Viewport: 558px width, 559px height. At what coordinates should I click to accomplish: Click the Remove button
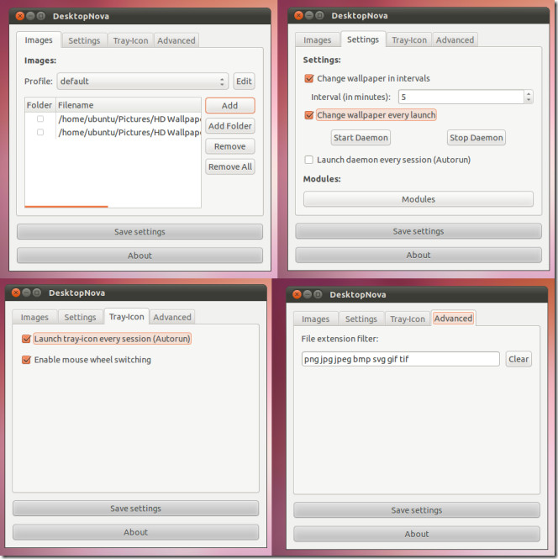[229, 146]
